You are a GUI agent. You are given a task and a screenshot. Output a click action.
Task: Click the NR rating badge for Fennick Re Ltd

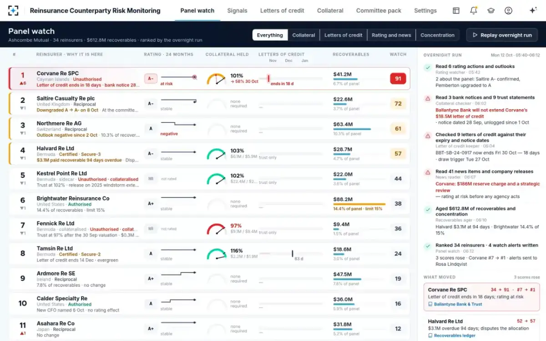[151, 229]
